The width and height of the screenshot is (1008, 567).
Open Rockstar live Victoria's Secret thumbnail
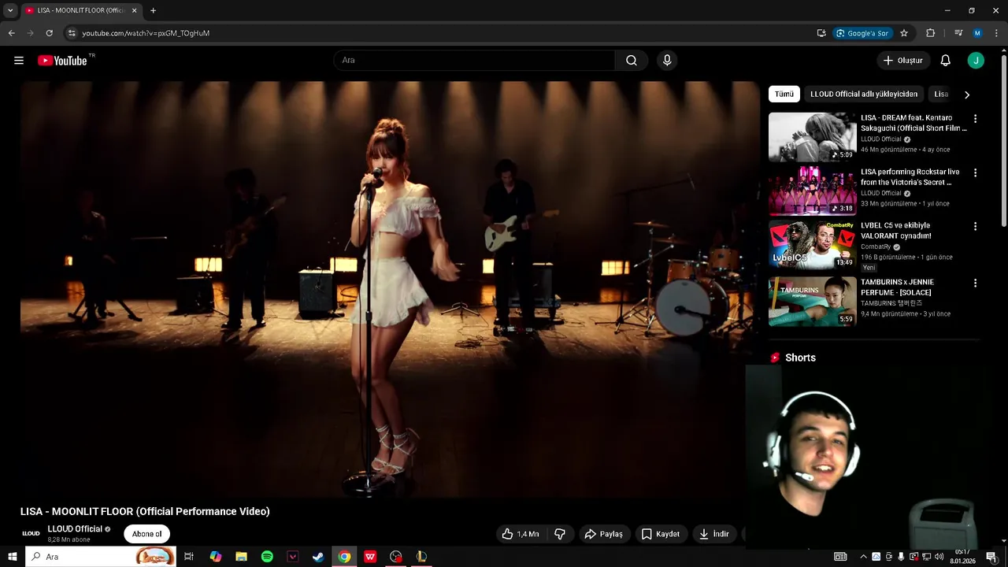(812, 191)
